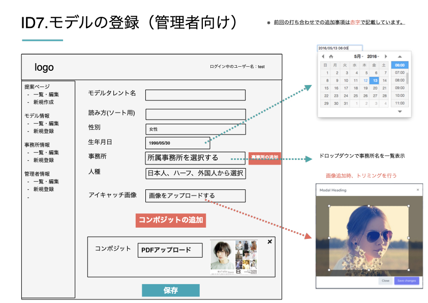Click the calendar home (today) icon
428x303 pixels.
(331, 57)
